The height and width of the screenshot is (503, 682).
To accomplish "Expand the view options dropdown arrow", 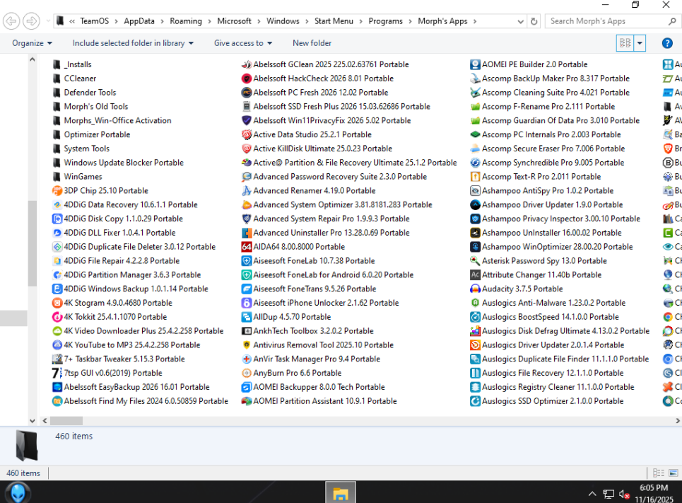I will click(640, 43).
